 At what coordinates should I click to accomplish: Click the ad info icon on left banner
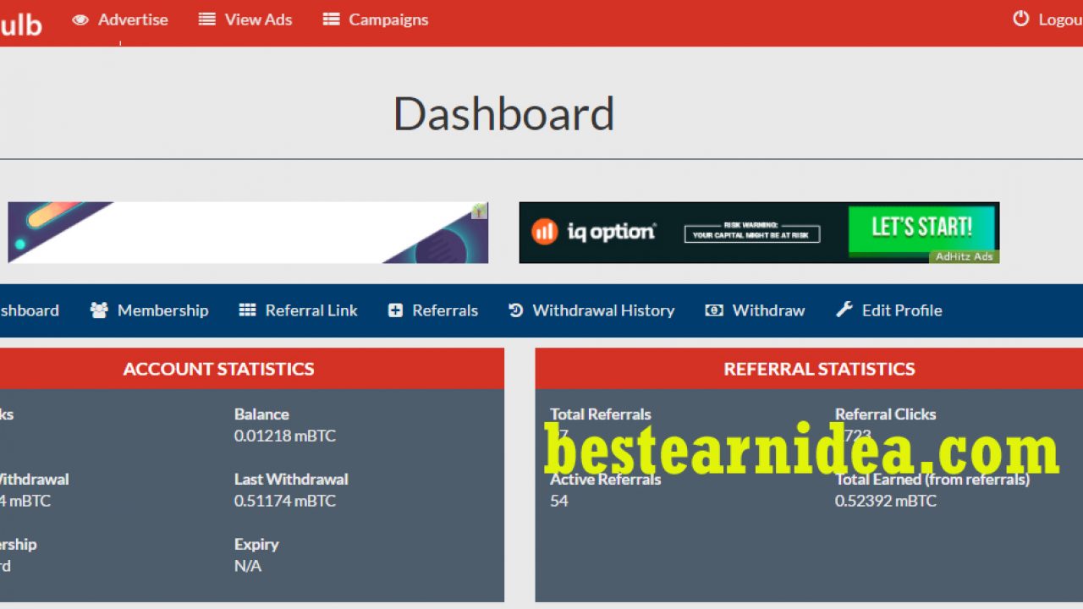coord(480,211)
